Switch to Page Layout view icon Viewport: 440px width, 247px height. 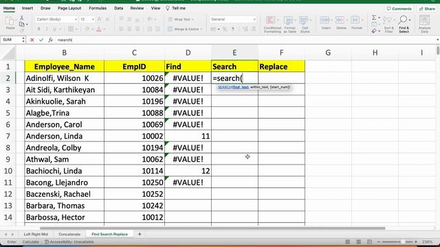(359, 242)
